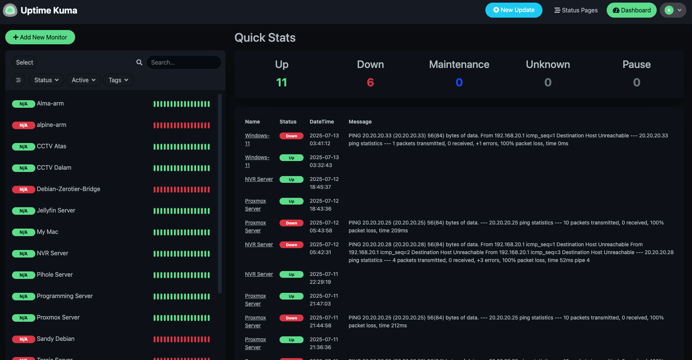Click the Down badge for Windows-11 event
The image size is (692, 360).
(292, 136)
